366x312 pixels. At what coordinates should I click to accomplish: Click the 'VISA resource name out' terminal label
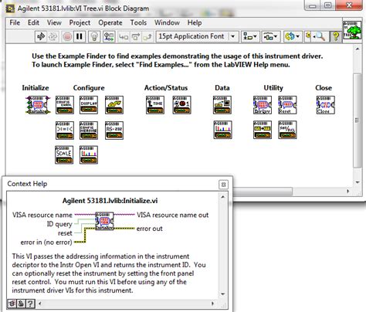pos(172,215)
